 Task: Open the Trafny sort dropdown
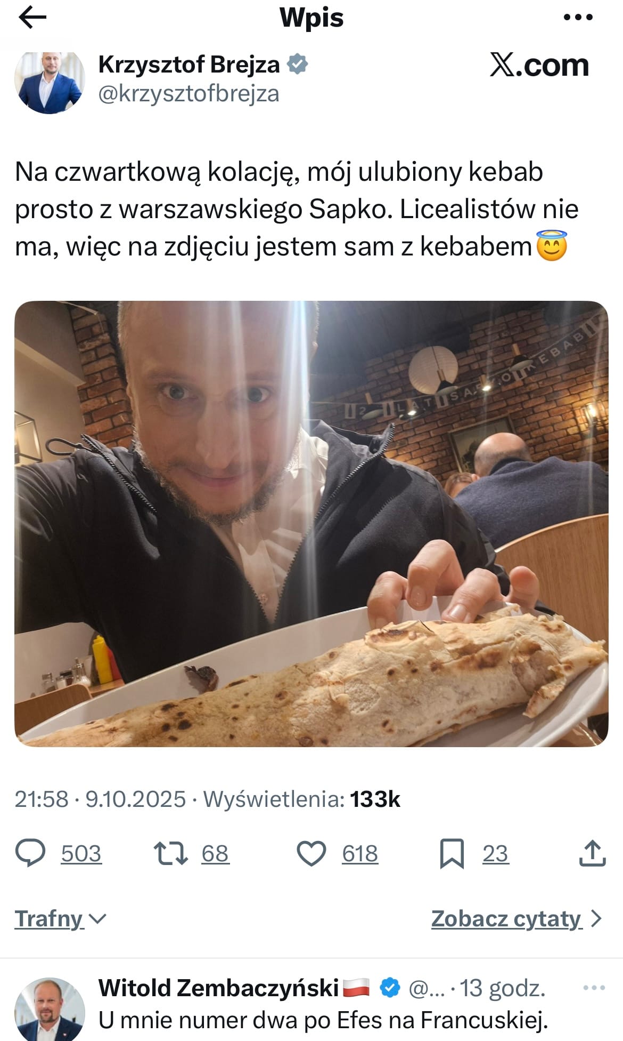61,919
